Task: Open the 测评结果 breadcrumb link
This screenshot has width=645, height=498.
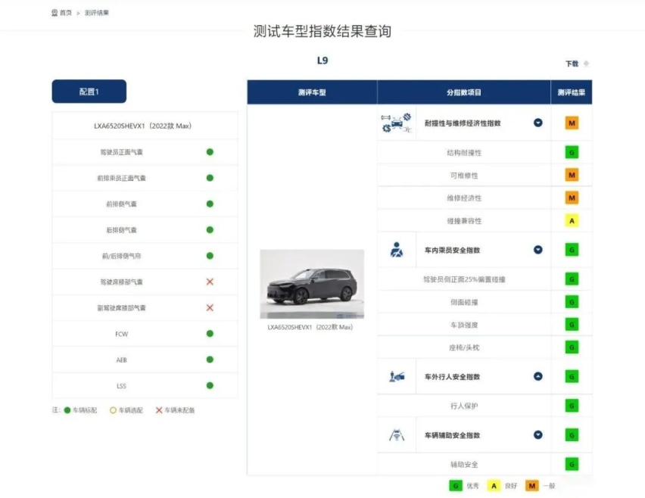Action: (97, 13)
